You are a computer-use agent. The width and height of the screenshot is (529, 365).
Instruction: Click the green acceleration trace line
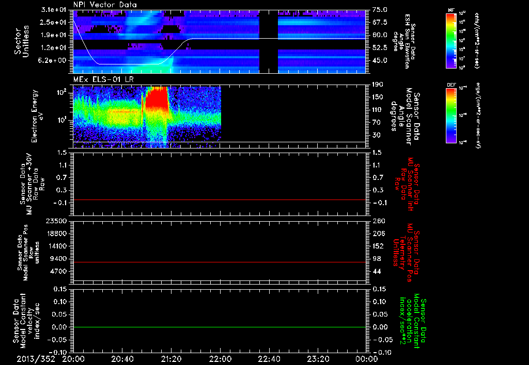(x=220, y=327)
